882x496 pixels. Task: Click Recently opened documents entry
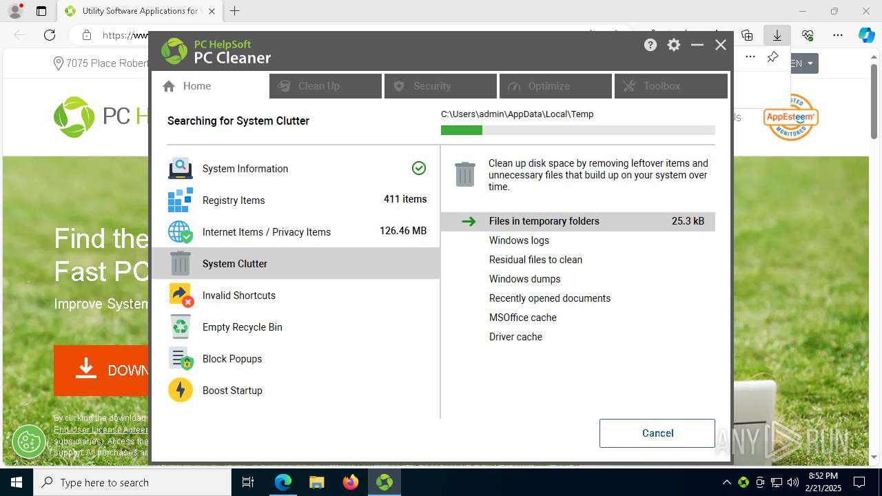[x=550, y=298]
